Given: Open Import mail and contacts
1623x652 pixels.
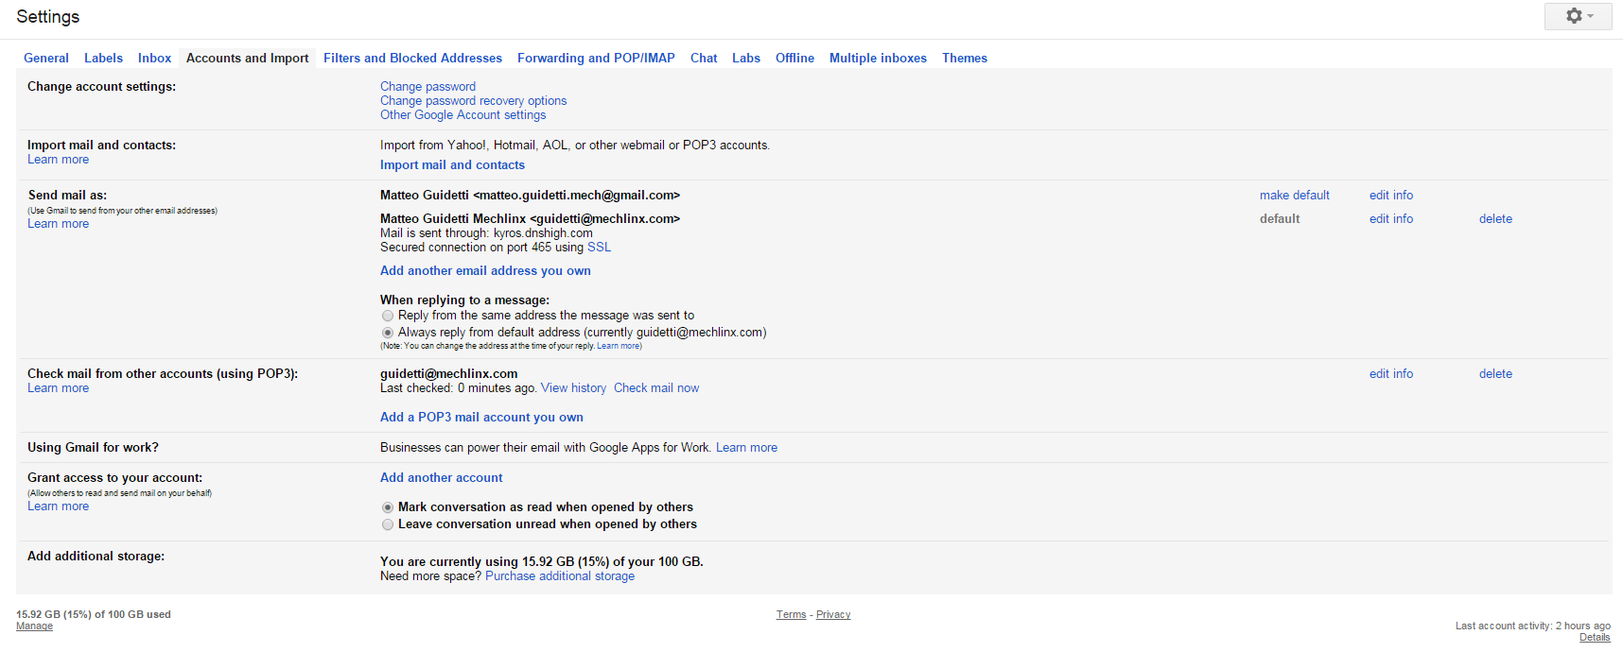Looking at the screenshot, I should pos(452,164).
